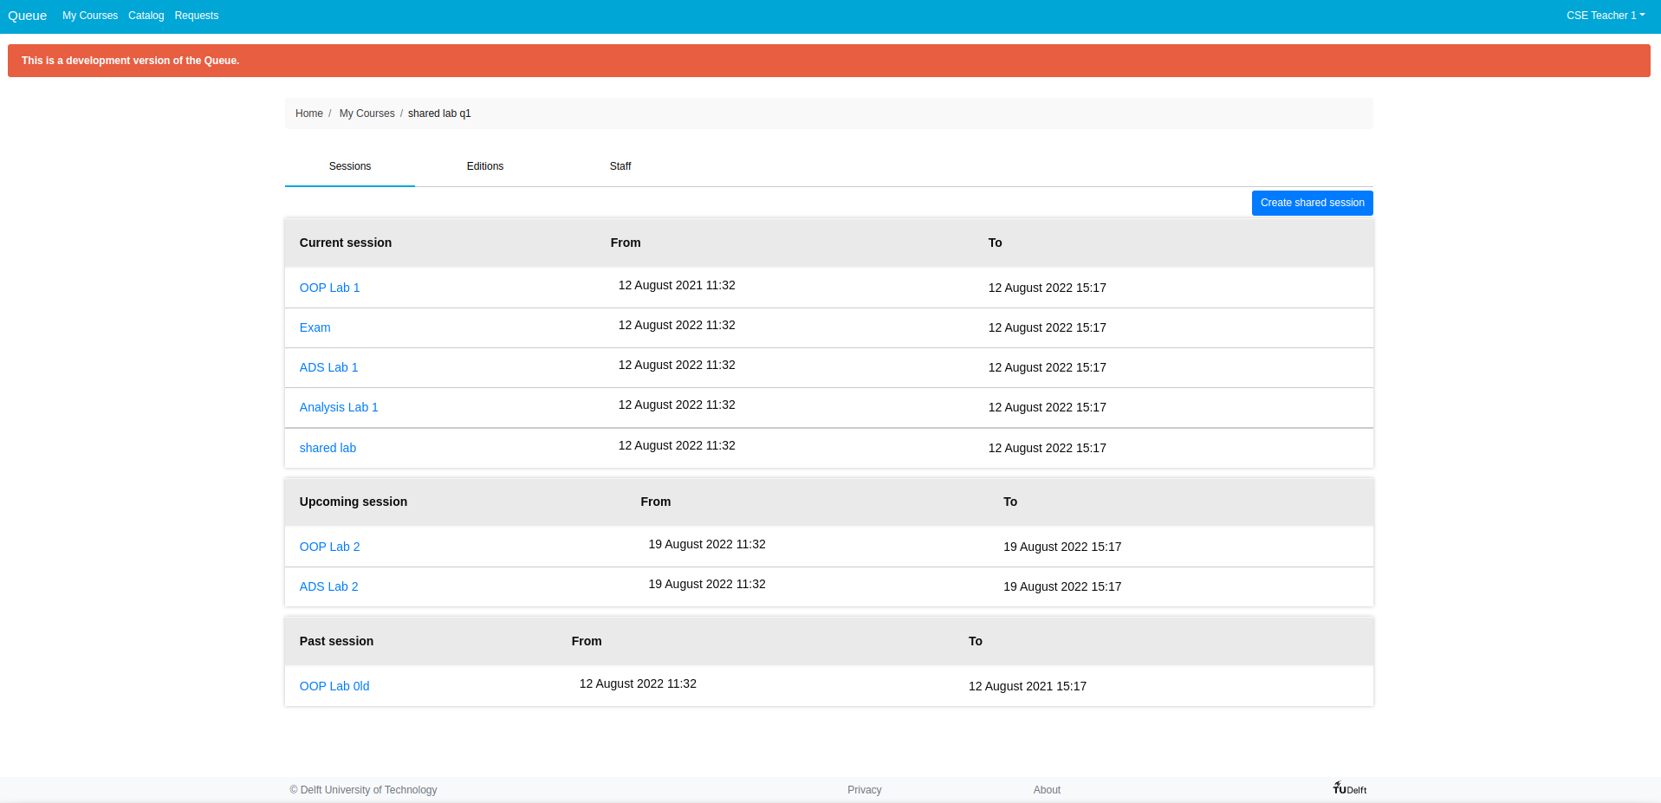Click shared lab q1 breadcrumb
The width and height of the screenshot is (1661, 803).
point(439,113)
